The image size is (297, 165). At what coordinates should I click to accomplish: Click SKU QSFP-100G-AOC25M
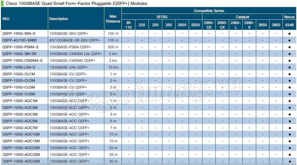(x=21, y=155)
